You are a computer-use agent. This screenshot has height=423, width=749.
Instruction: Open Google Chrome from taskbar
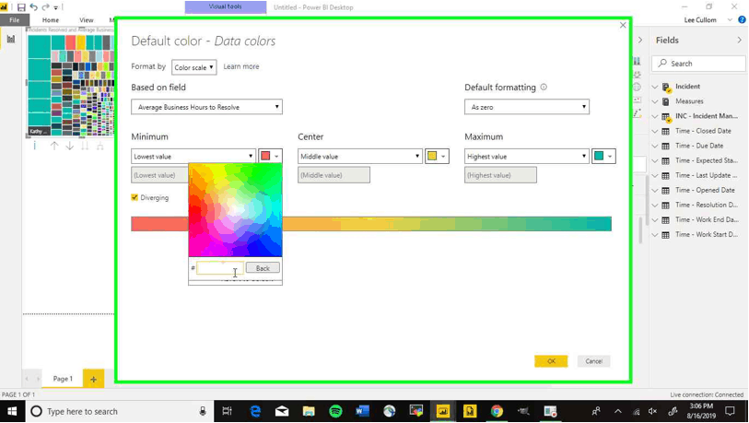pos(497,411)
